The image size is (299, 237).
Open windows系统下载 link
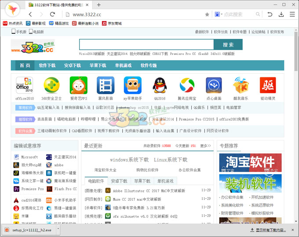(x=129, y=160)
